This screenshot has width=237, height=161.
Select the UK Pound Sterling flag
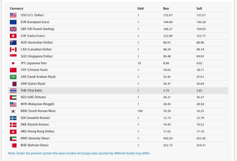tap(13, 29)
